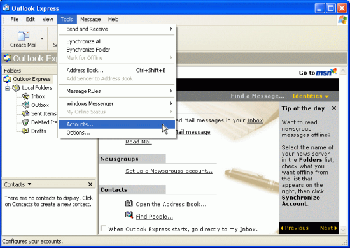This screenshot has height=248, width=350.
Task: Open the View menu
Action: click(48, 20)
